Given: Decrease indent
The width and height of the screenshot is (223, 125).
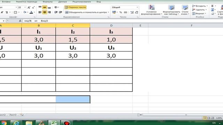Looking at the screenshot, I should pyautogui.click(x=56, y=12).
